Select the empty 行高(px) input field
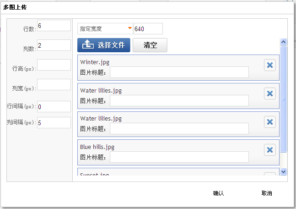Screen dimensions: 296x209 tap(54, 65)
